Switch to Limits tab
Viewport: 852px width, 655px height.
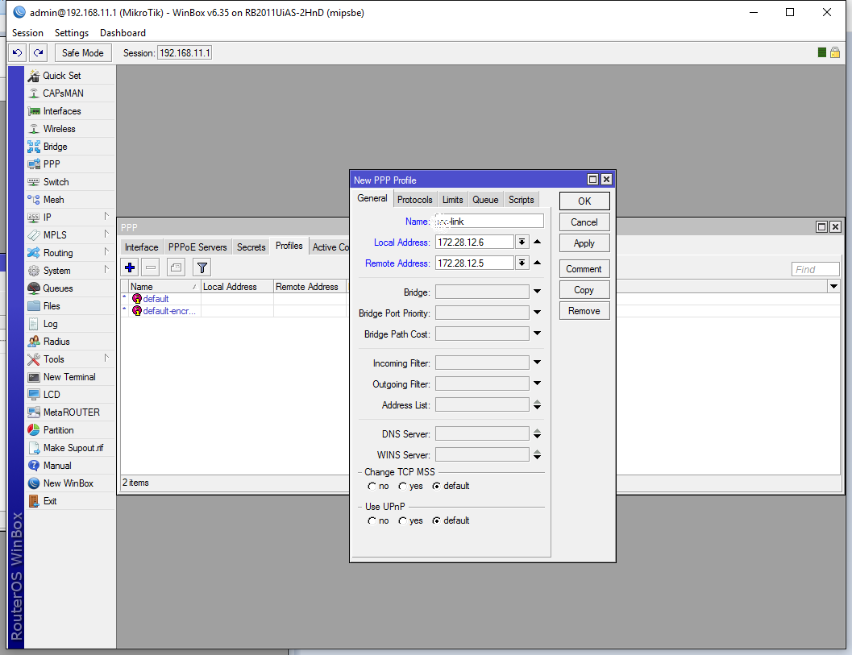(452, 200)
